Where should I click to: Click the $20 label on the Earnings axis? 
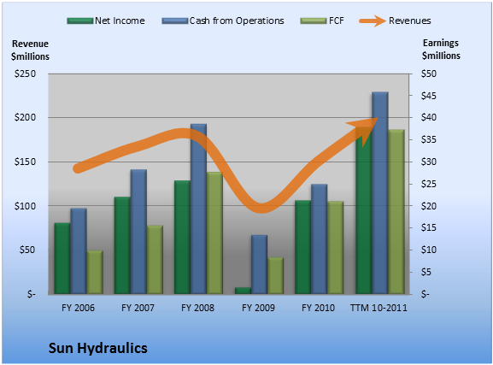coord(429,206)
